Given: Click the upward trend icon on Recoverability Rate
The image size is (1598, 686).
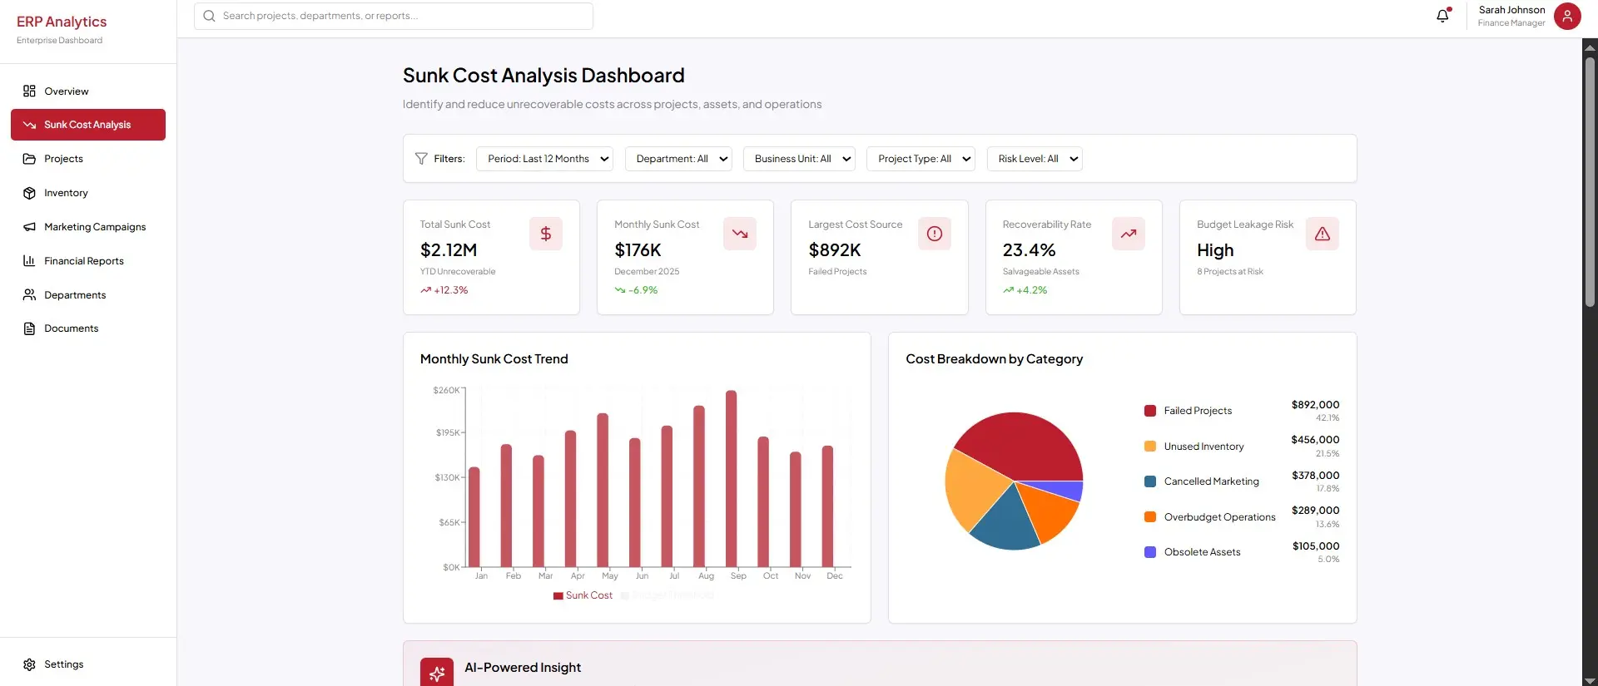Looking at the screenshot, I should (1128, 234).
